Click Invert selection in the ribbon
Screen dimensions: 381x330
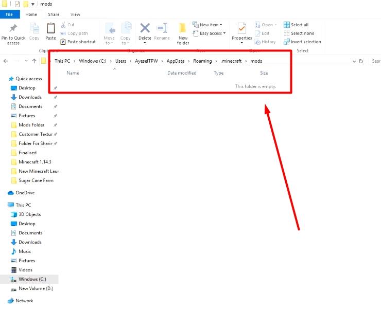click(x=302, y=42)
